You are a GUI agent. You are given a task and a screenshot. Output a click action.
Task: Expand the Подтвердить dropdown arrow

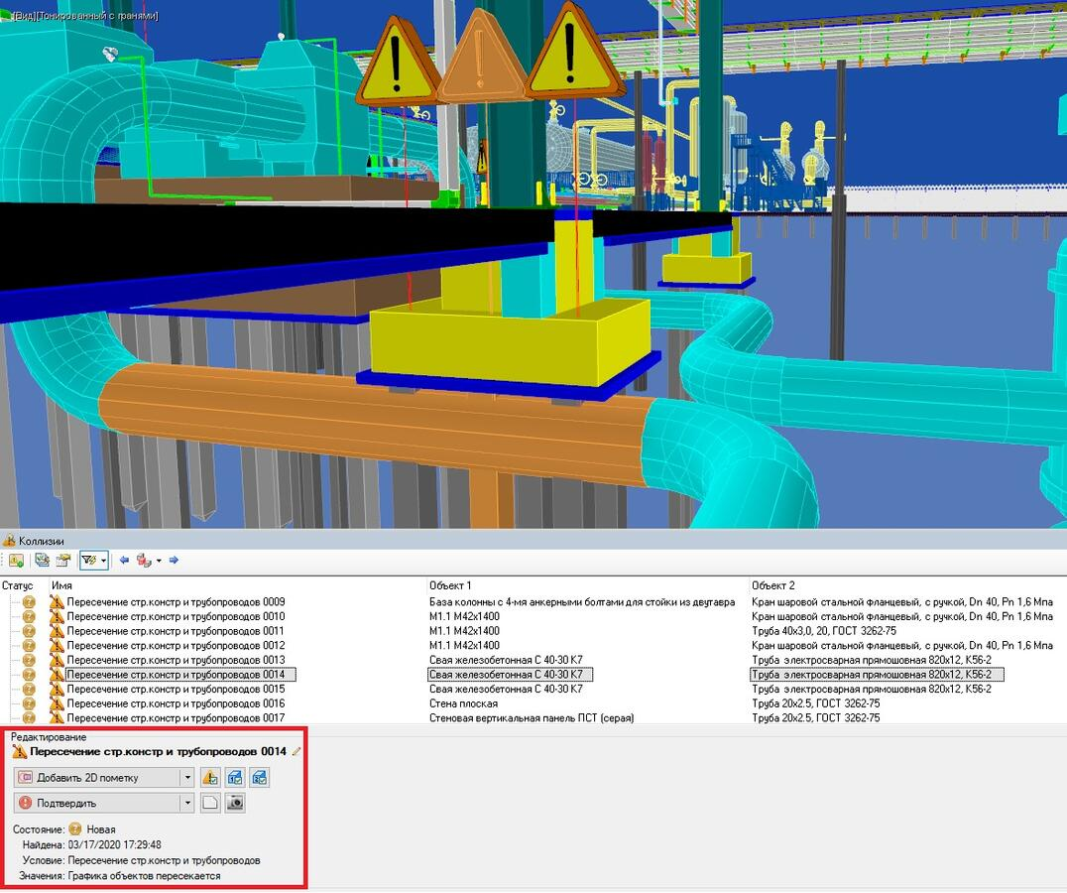186,803
